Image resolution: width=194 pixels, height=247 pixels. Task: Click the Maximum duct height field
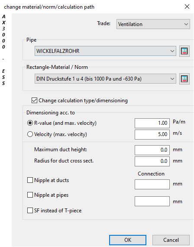click(152, 150)
